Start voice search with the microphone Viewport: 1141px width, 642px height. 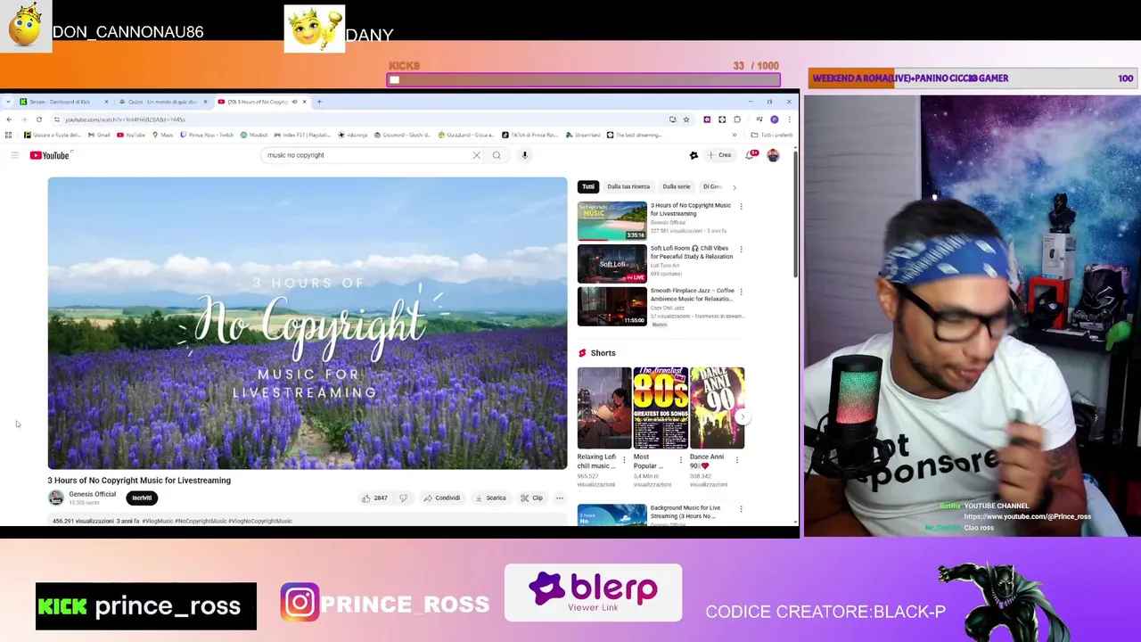525,155
